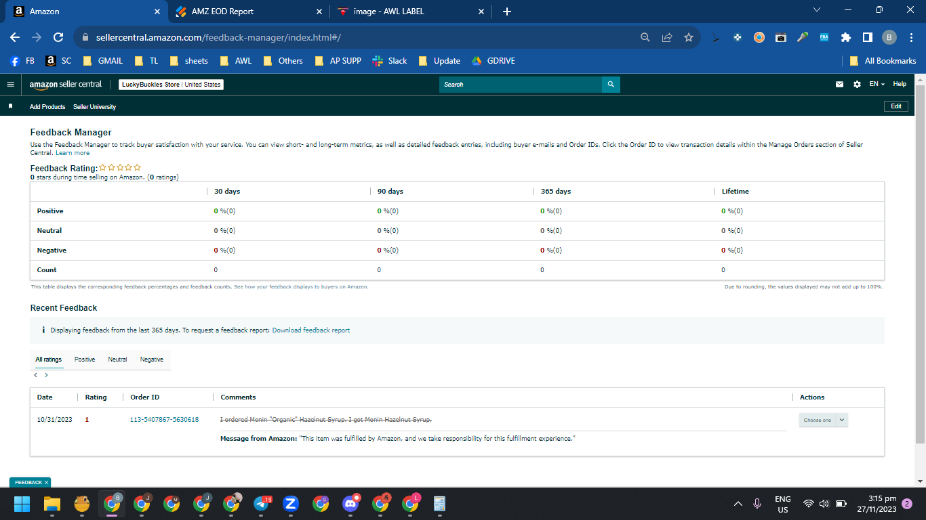Open the Chrome extensions puzzle icon
926x520 pixels.
click(x=846, y=38)
